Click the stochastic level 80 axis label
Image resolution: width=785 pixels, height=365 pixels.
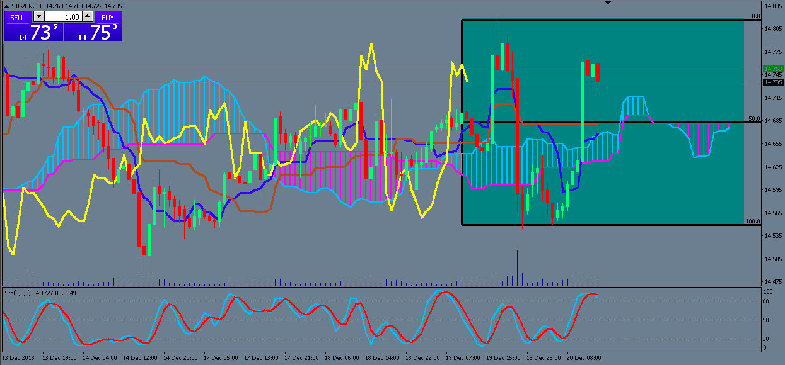tap(768, 301)
